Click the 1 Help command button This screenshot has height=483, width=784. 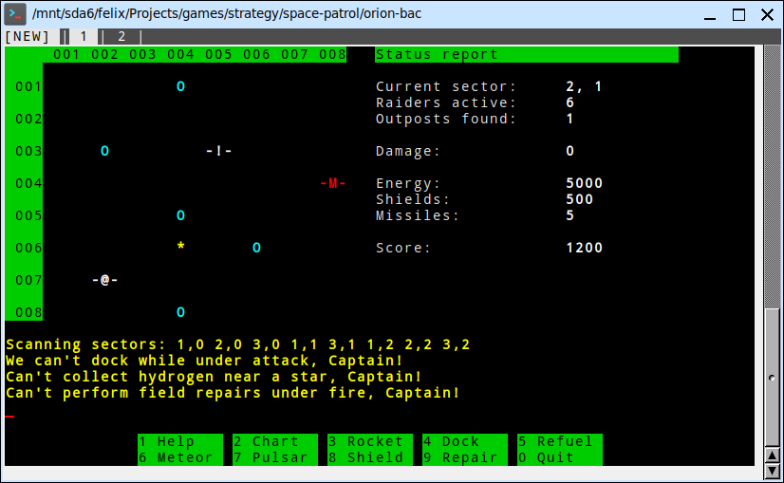[180, 441]
